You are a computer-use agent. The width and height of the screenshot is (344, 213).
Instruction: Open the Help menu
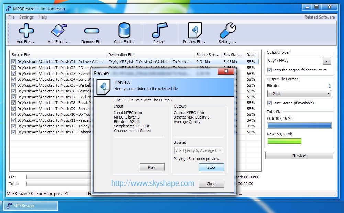(x=43, y=17)
